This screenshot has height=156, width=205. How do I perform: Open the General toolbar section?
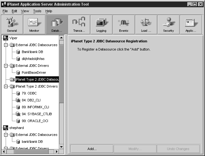tap(12, 24)
